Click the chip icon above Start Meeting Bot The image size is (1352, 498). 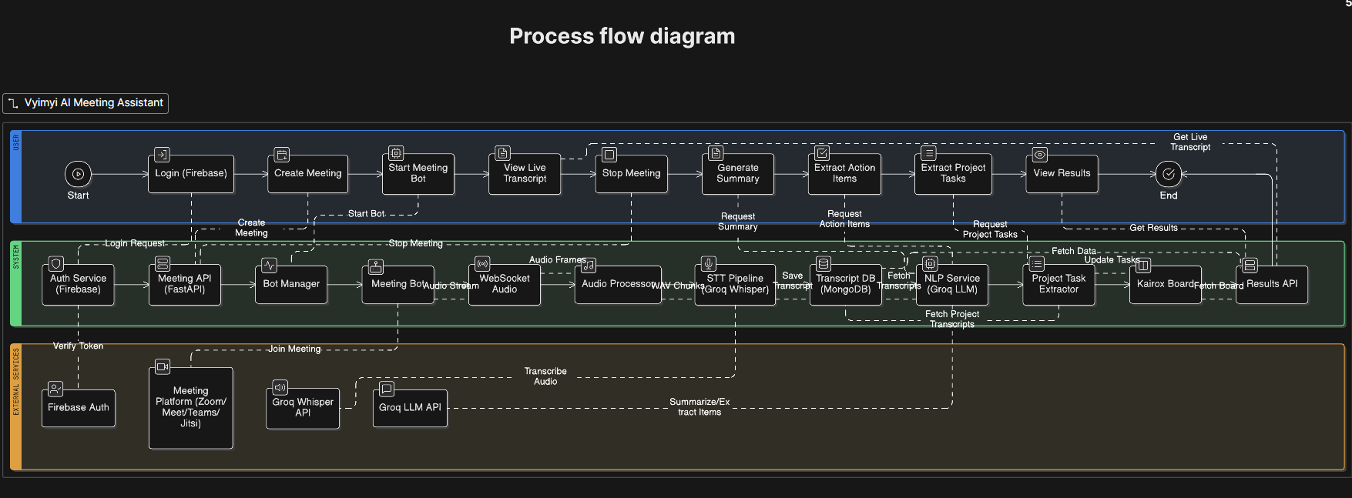click(x=395, y=153)
